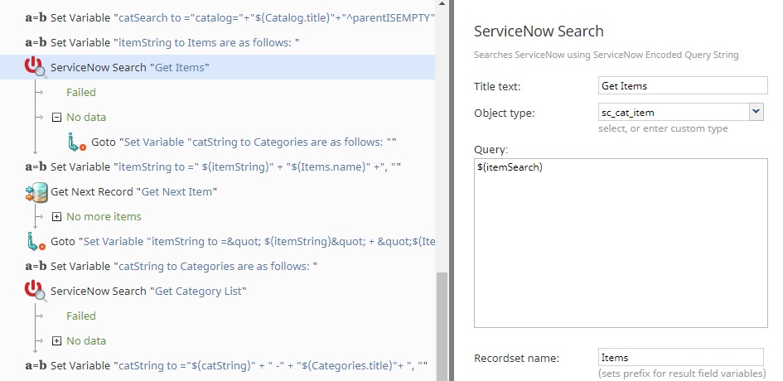Select ServiceNow Search icon for Get Category List
The width and height of the screenshot is (783, 381).
tap(36, 291)
